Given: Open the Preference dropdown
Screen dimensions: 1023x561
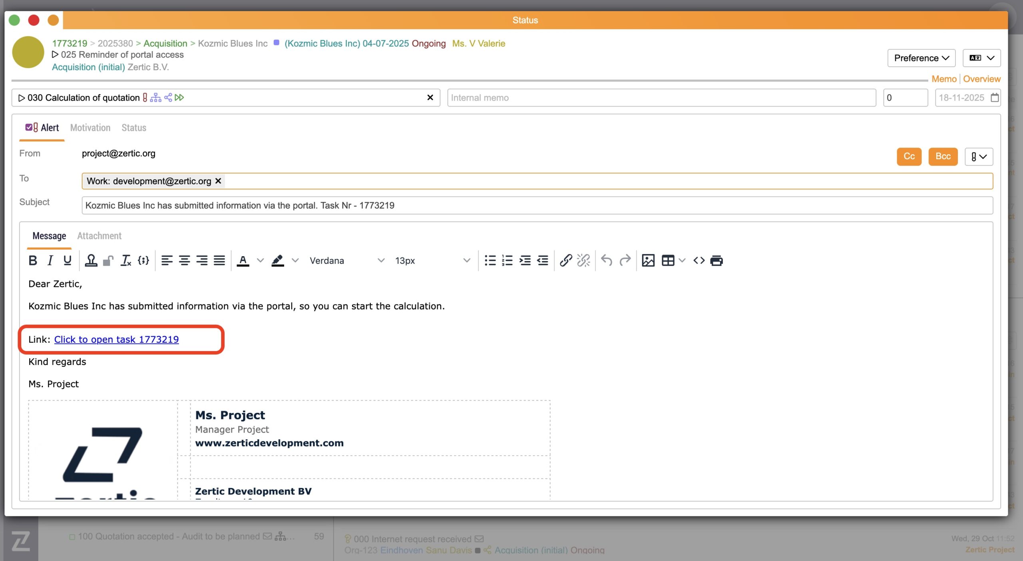Looking at the screenshot, I should (921, 58).
